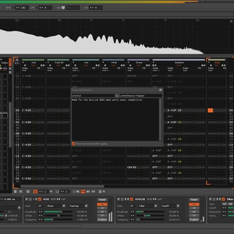The image size is (234, 234).
Task: Click the Frequency slider in LFO (2) device
Action: (x=150, y=219)
